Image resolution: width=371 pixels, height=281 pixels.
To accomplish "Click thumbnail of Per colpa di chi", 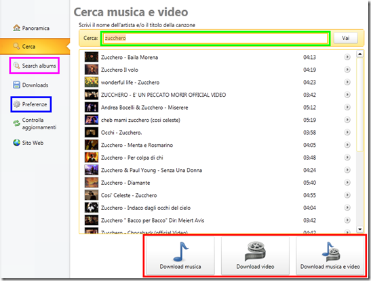I will coord(92,158).
